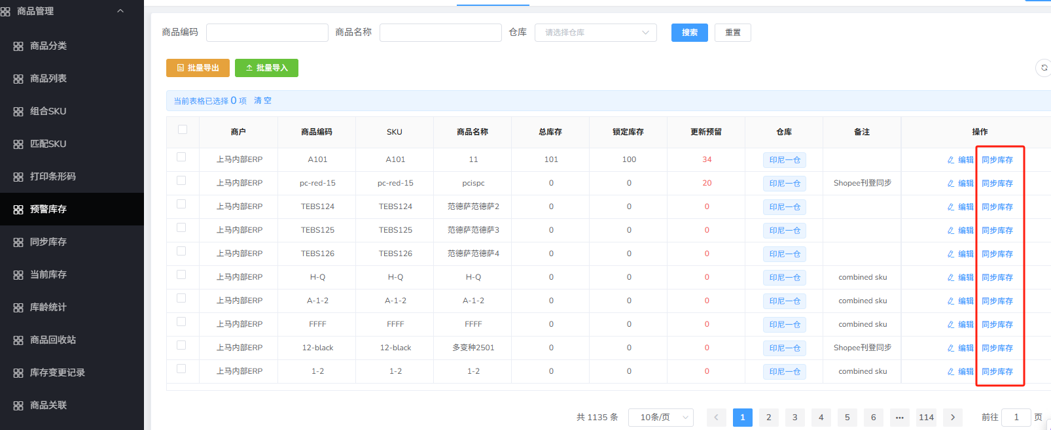The height and width of the screenshot is (430, 1051).
Task: Click the edit pencil icon for A101 row
Action: tap(951, 160)
